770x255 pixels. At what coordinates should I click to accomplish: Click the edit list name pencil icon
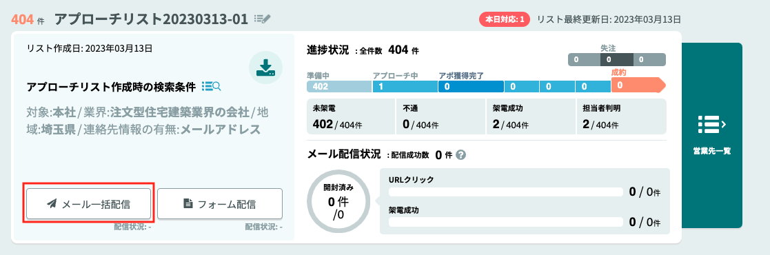[263, 19]
